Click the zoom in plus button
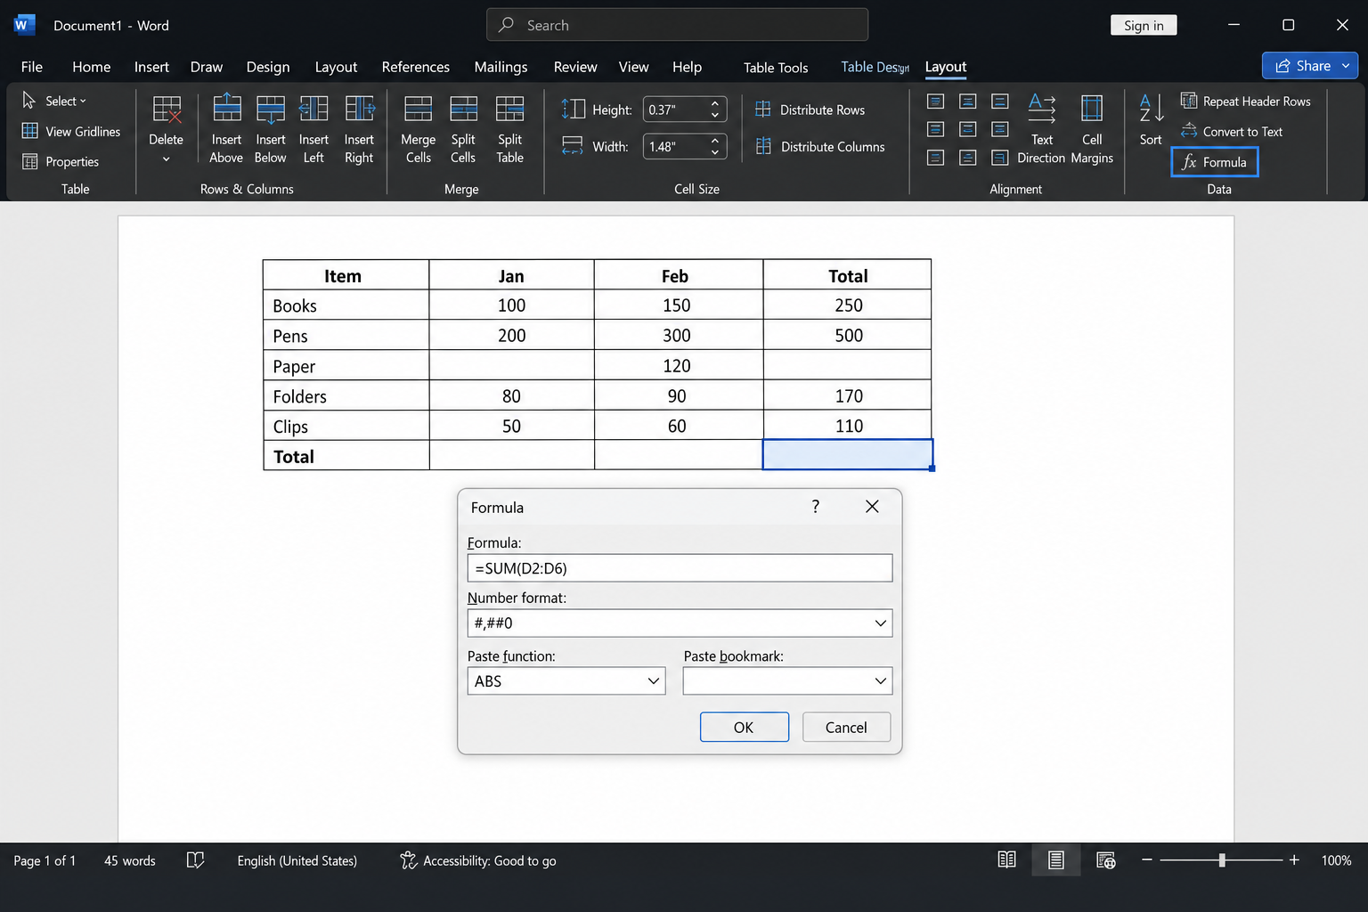This screenshot has height=912, width=1368. click(x=1294, y=860)
